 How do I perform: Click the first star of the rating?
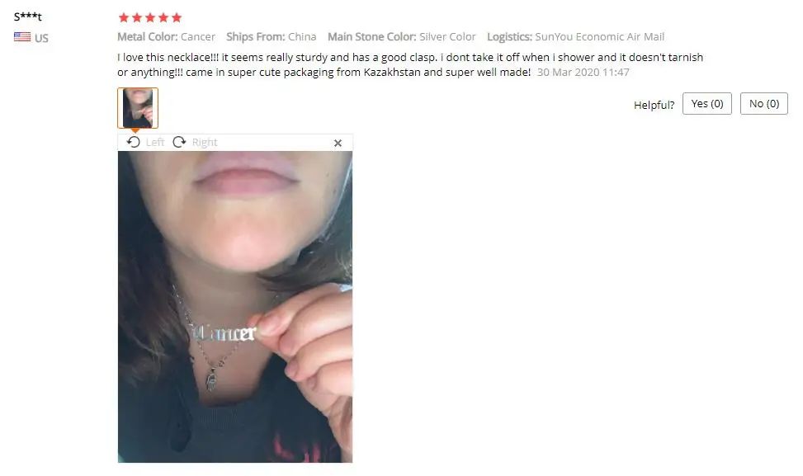[124, 18]
